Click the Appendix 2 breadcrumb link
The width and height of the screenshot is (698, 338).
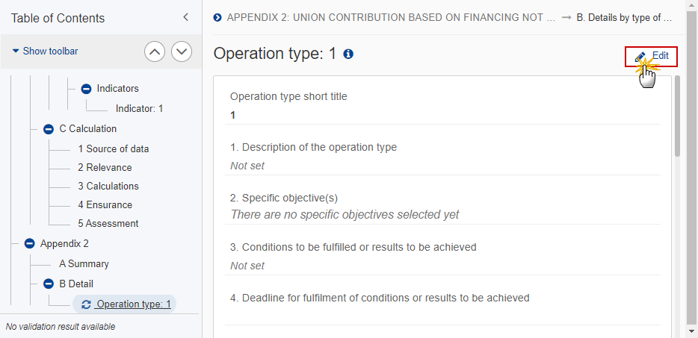tap(391, 18)
